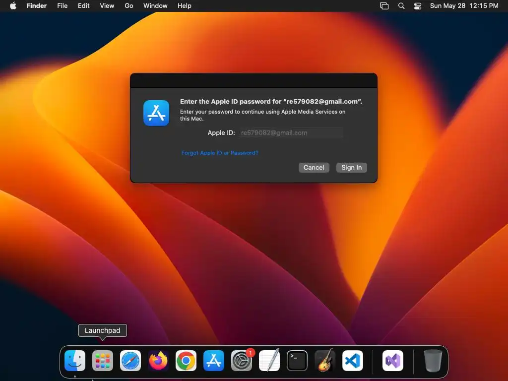
Task: Open the View menu
Action: (107, 5)
